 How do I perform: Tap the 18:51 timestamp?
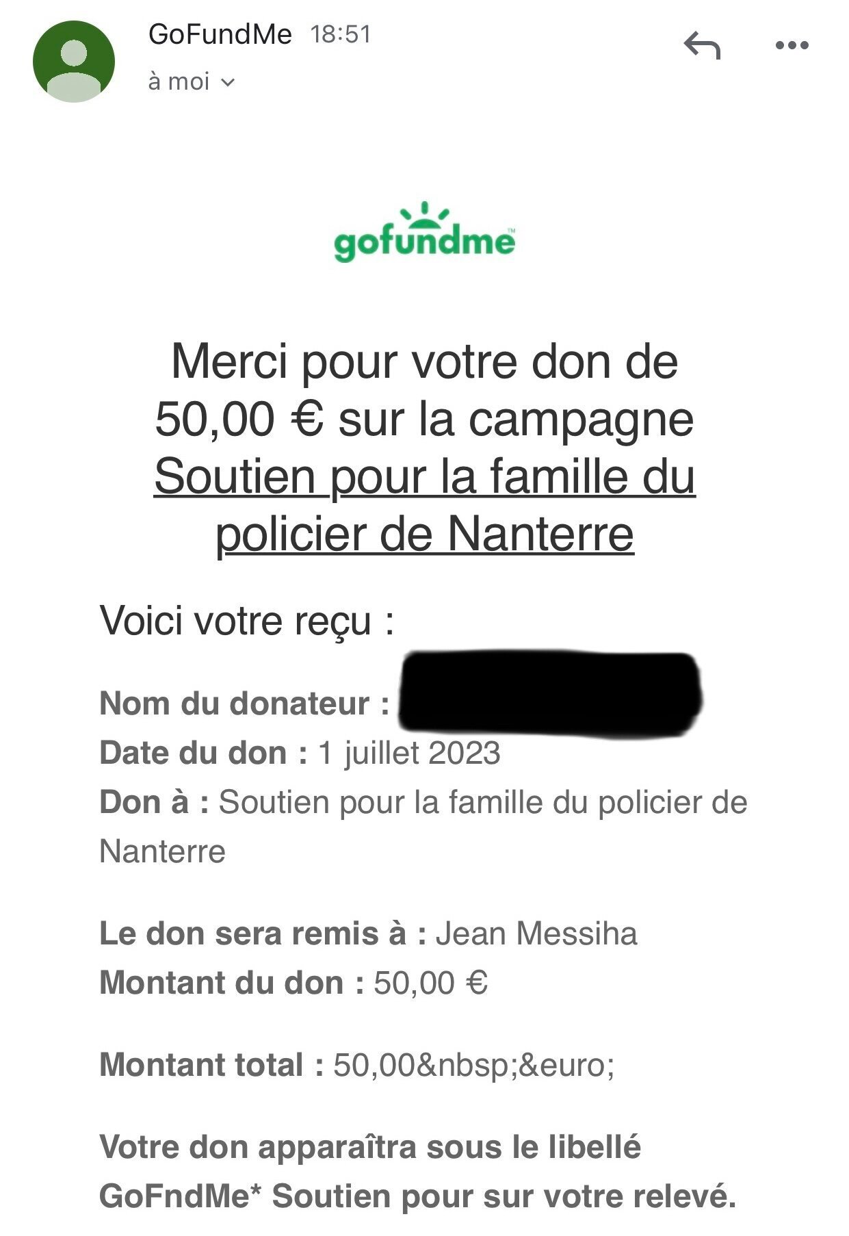pyautogui.click(x=340, y=34)
